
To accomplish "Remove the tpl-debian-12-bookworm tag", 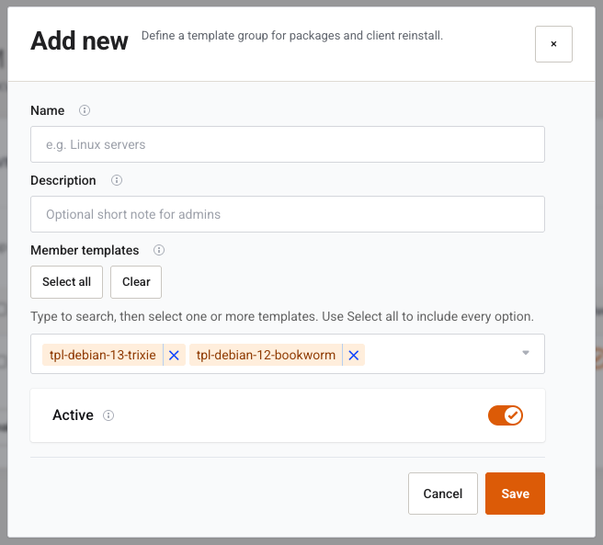I will [x=353, y=355].
